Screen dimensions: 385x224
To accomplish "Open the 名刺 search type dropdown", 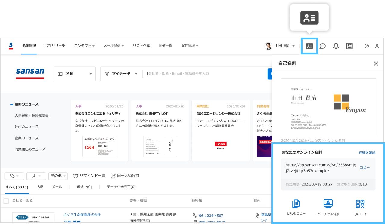I will coord(75,74).
